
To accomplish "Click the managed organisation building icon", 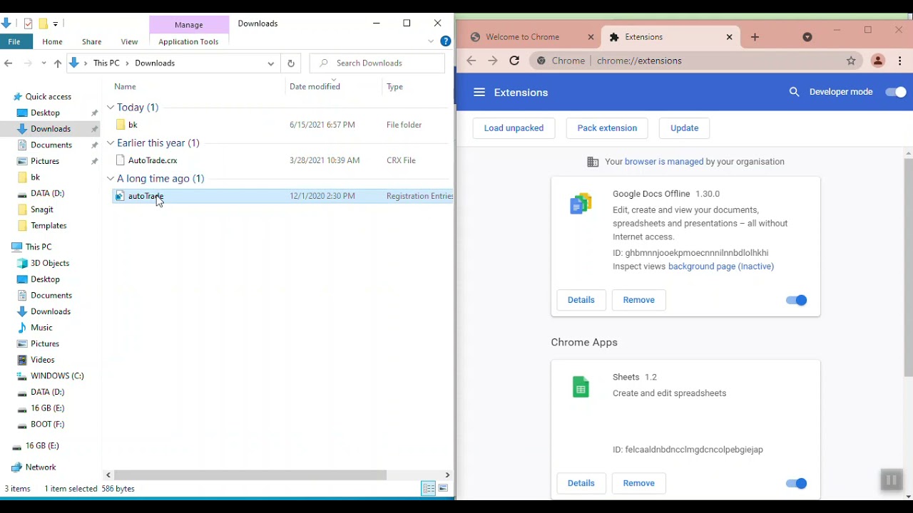I will [593, 162].
